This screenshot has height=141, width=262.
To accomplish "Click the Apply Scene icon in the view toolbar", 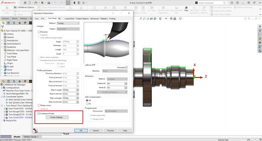I will (175, 19).
